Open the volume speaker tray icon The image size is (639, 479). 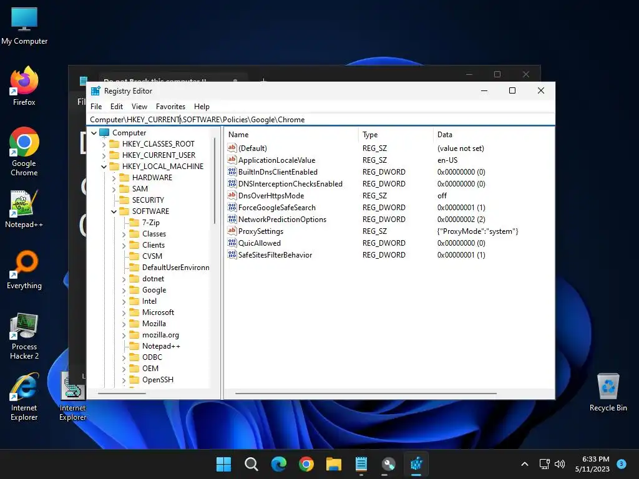coord(560,464)
